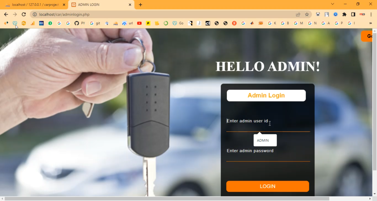Click the horizontal scrollbar right arrow

tap(370, 199)
